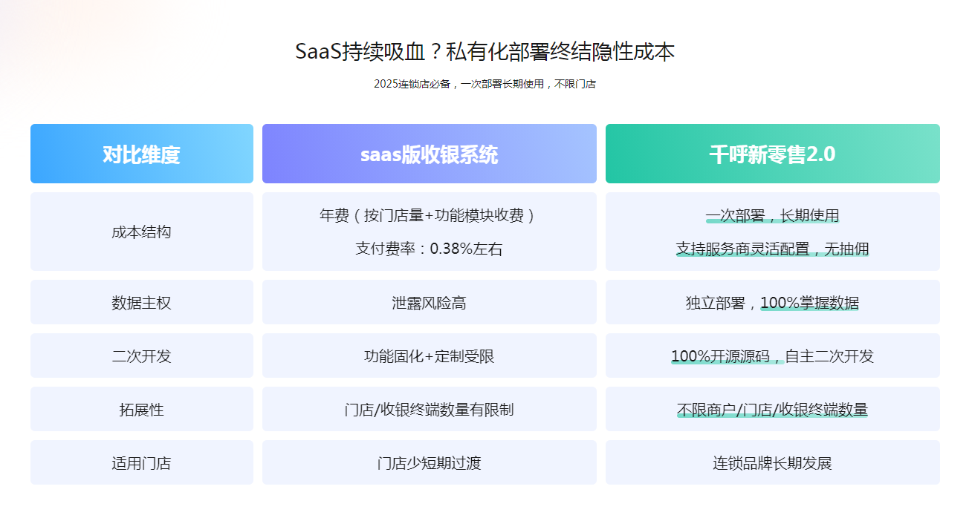Click the '成本结构' row label
The image size is (972, 521).
pos(142,232)
